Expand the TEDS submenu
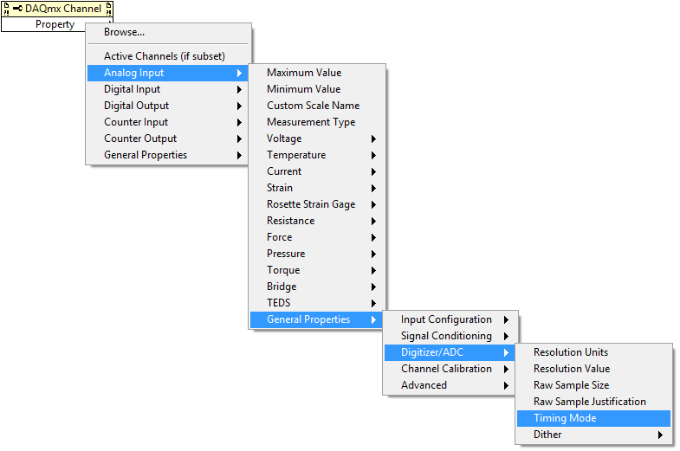680x451 pixels. click(317, 303)
